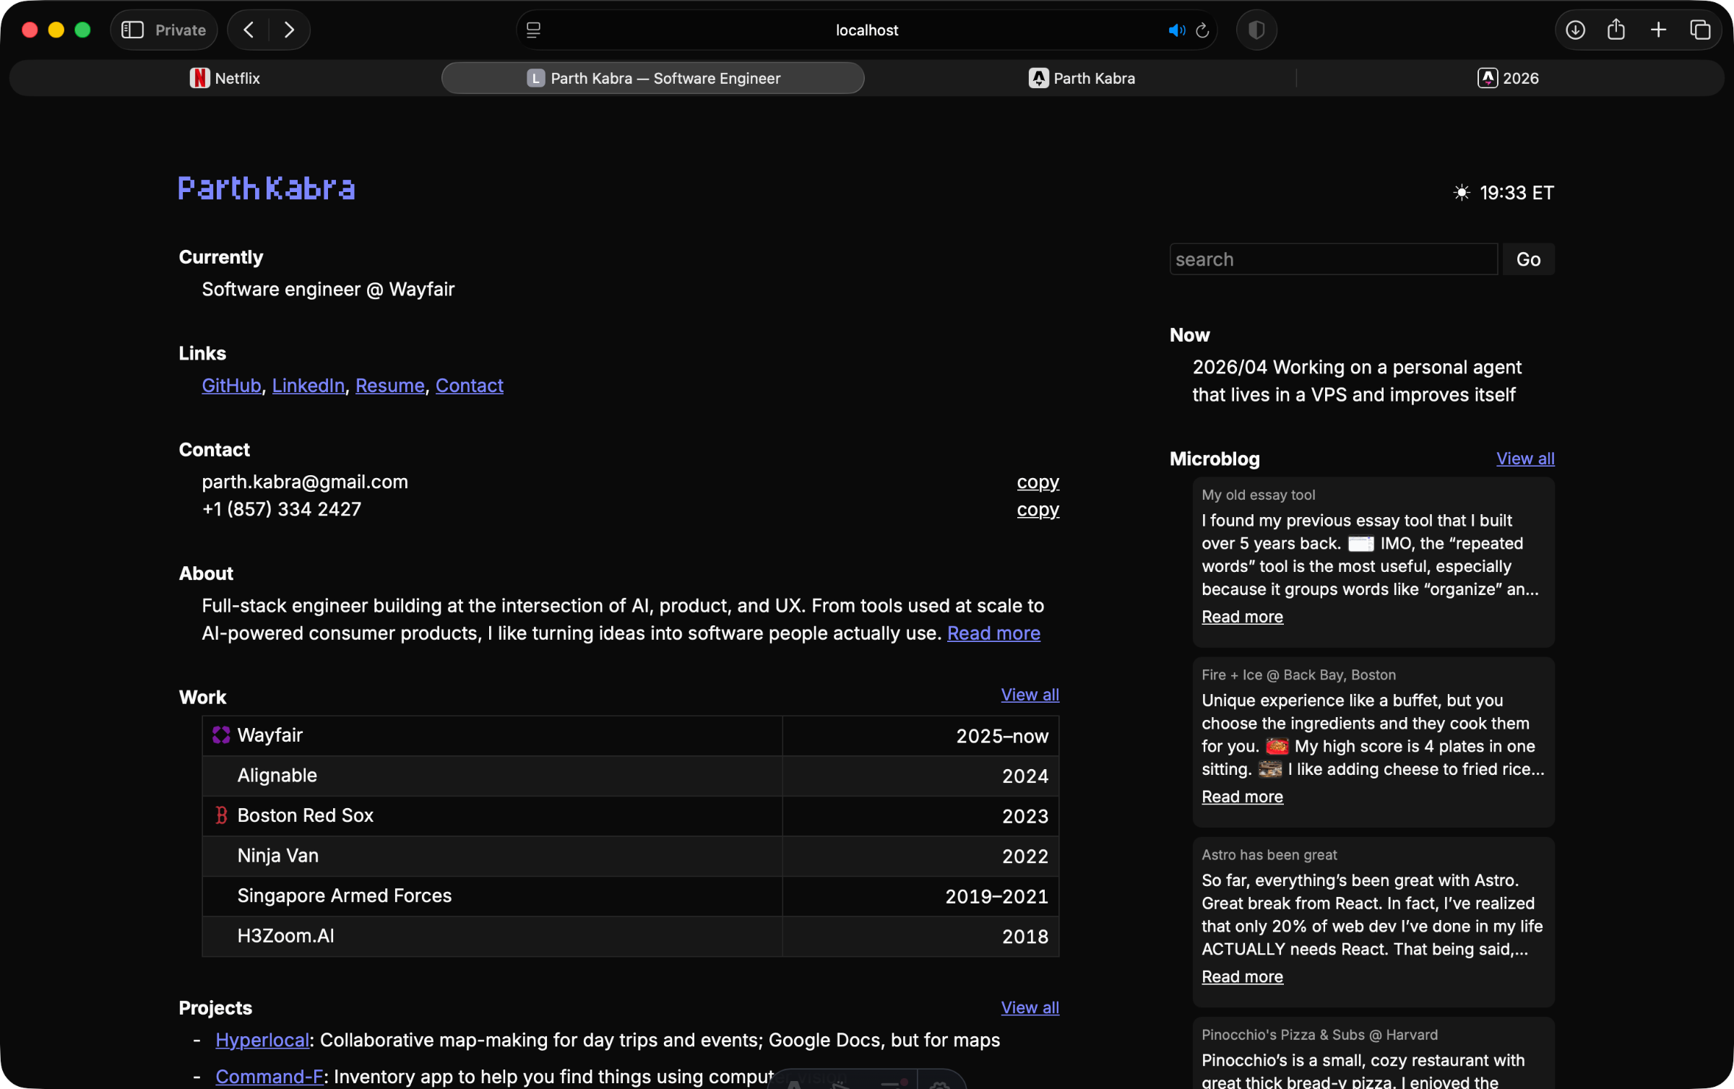Open the page reader menu icon

tap(533, 30)
